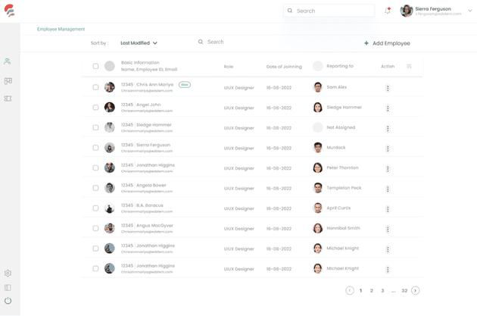477x316 pixels.
Task: Jump to page 32
Action: [x=404, y=291]
